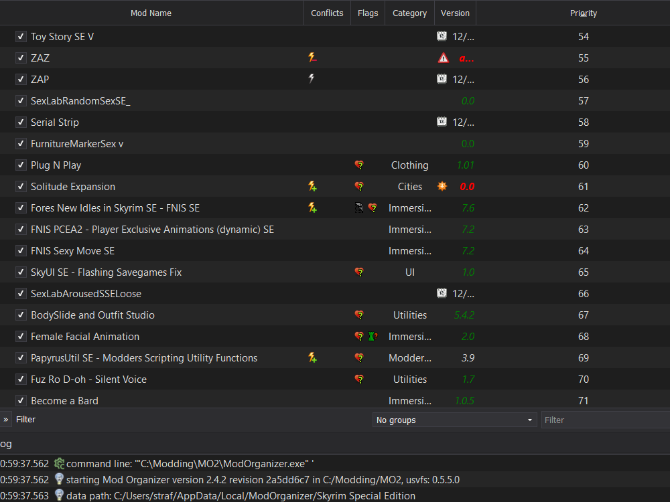Click version 5.4.2 of BodySlide

464,315
